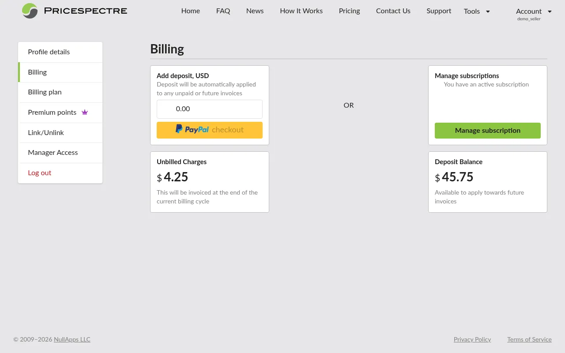This screenshot has width=565, height=353.
Task: Navigate to the Link/Unlink page
Action: (x=46, y=132)
